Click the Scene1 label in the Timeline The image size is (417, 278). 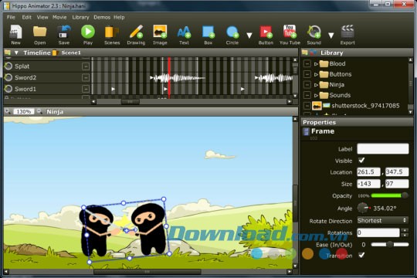point(71,53)
